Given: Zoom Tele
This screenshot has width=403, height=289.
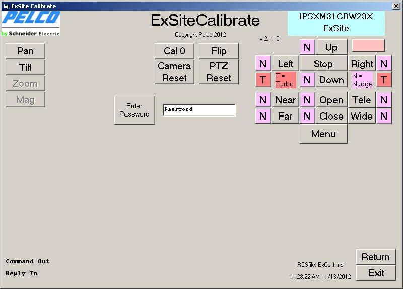Looking at the screenshot, I should [x=362, y=100].
